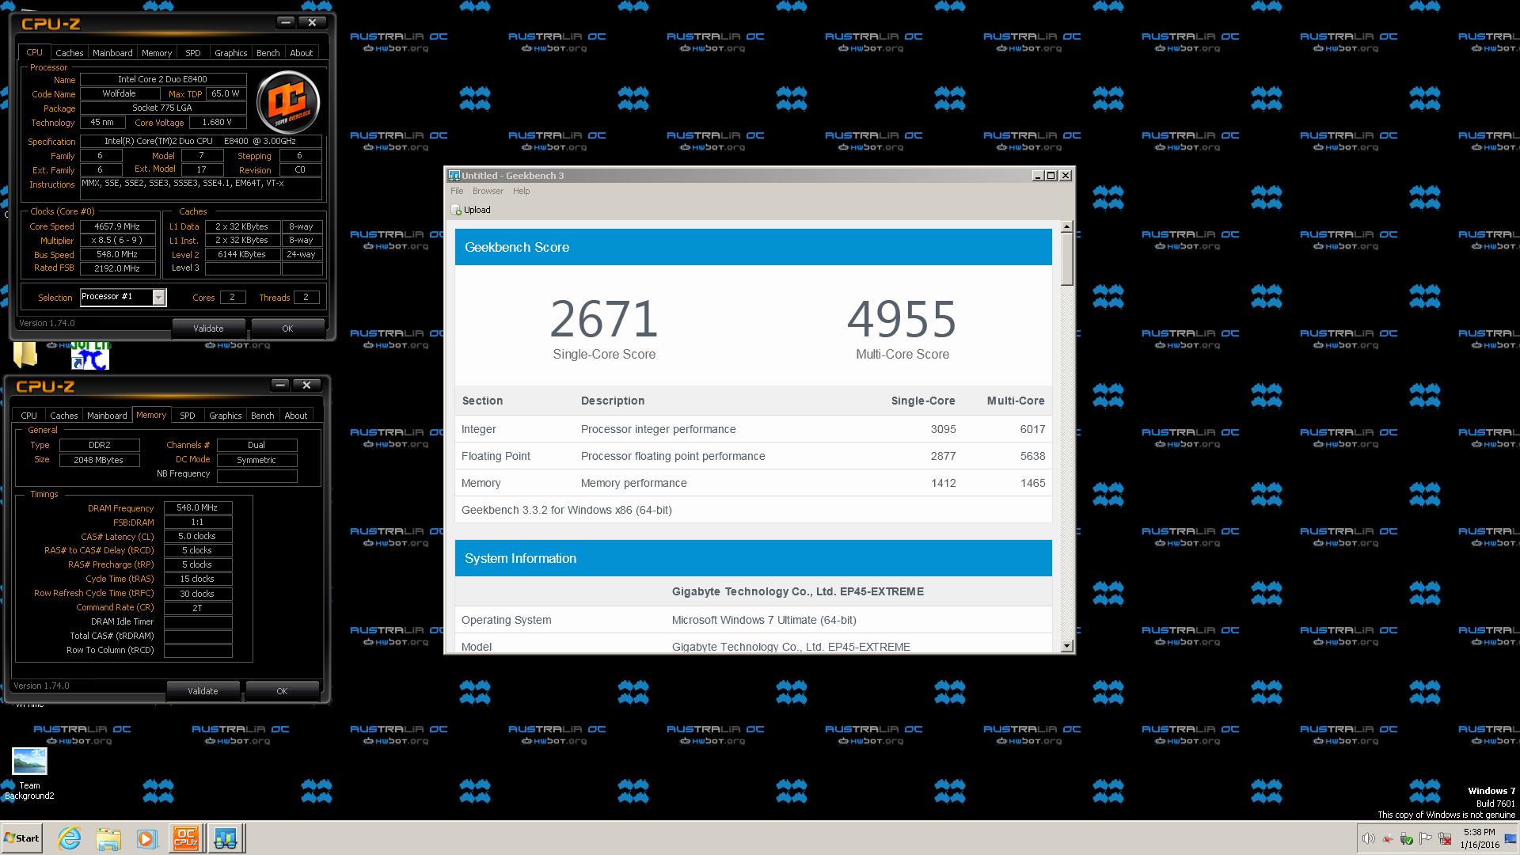1520x855 pixels.
Task: Open SPD tab in top CPU-Z window
Action: click(x=193, y=53)
